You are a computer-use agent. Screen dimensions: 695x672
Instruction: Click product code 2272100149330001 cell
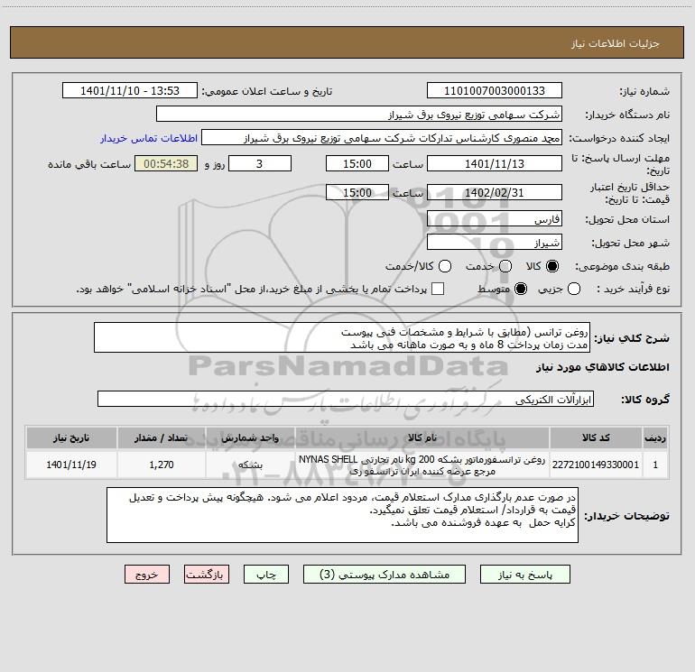point(596,465)
